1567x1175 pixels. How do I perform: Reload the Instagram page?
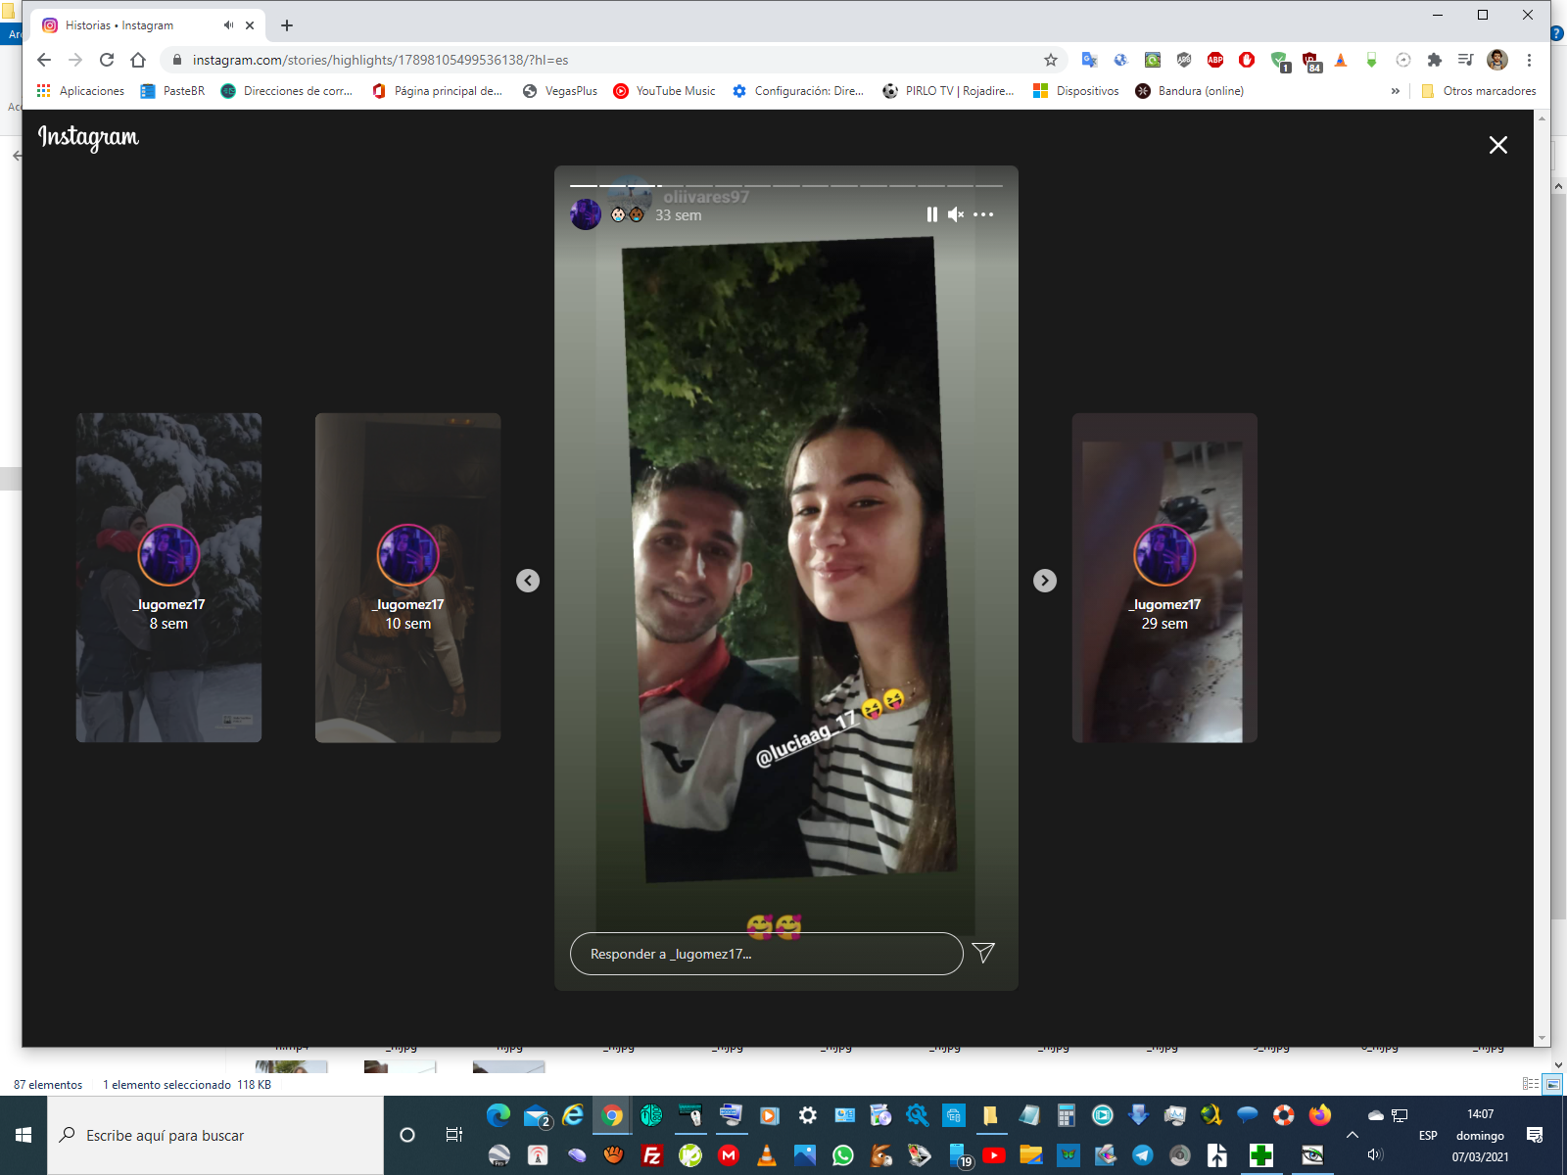[x=107, y=60]
